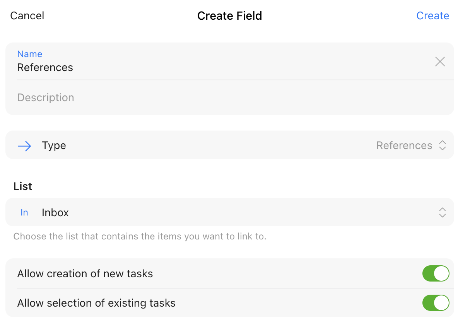Cancel the Create Field dialog
458x319 pixels.
[27, 16]
